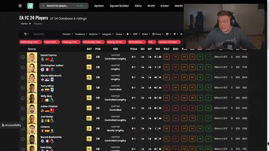Click Christopher Jullien's France flag
Screen dimensions: 269x151
click(x=47, y=70)
